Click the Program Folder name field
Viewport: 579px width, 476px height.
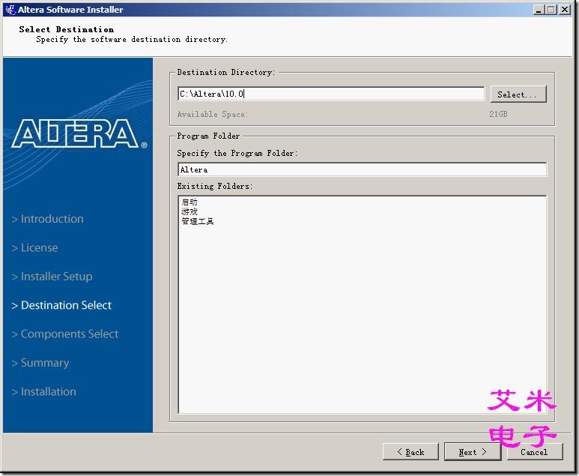tap(362, 169)
